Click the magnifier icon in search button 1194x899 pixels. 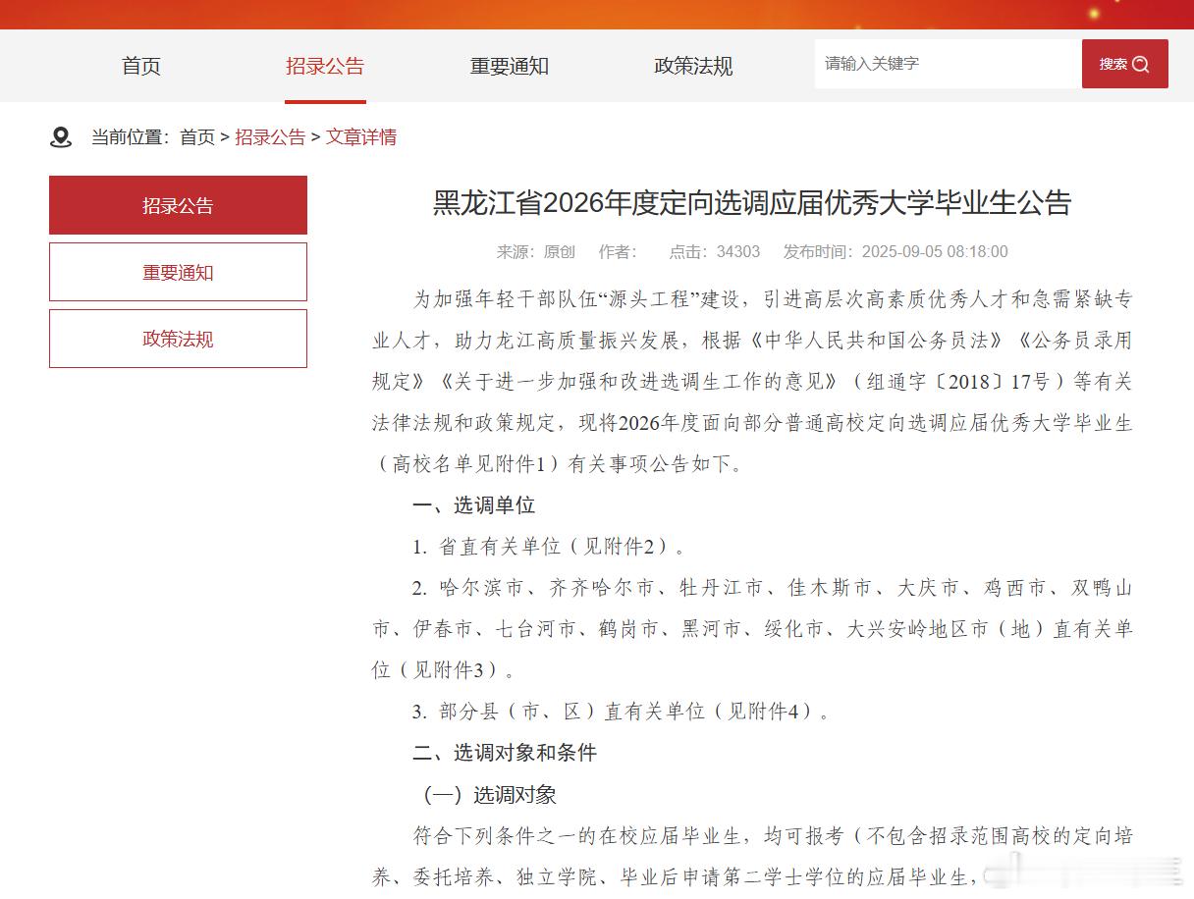[x=1140, y=64]
